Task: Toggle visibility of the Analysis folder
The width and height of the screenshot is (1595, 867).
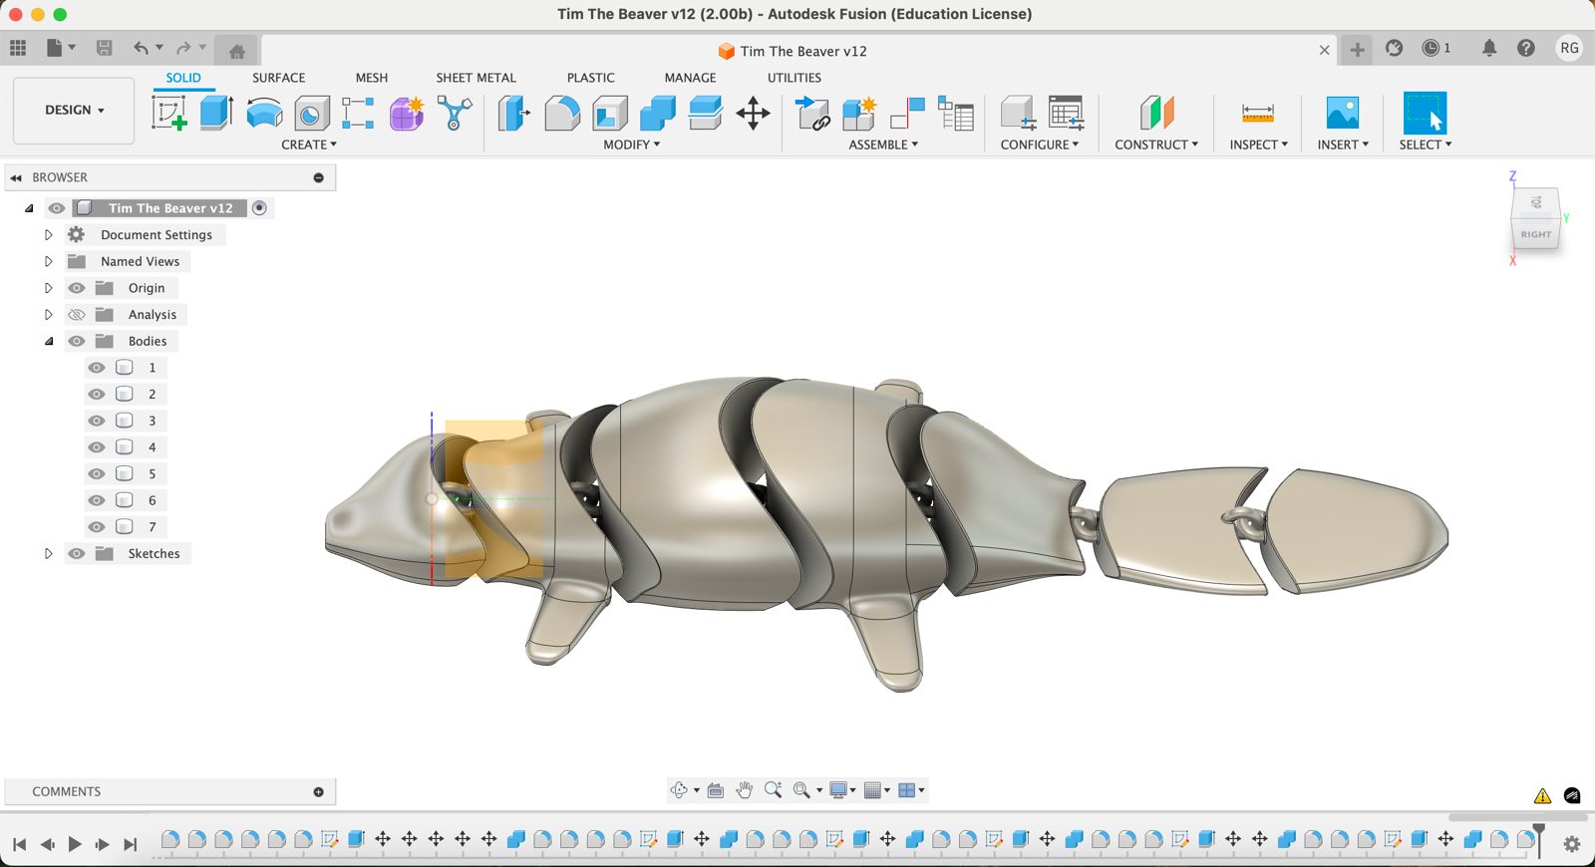Action: 77,315
